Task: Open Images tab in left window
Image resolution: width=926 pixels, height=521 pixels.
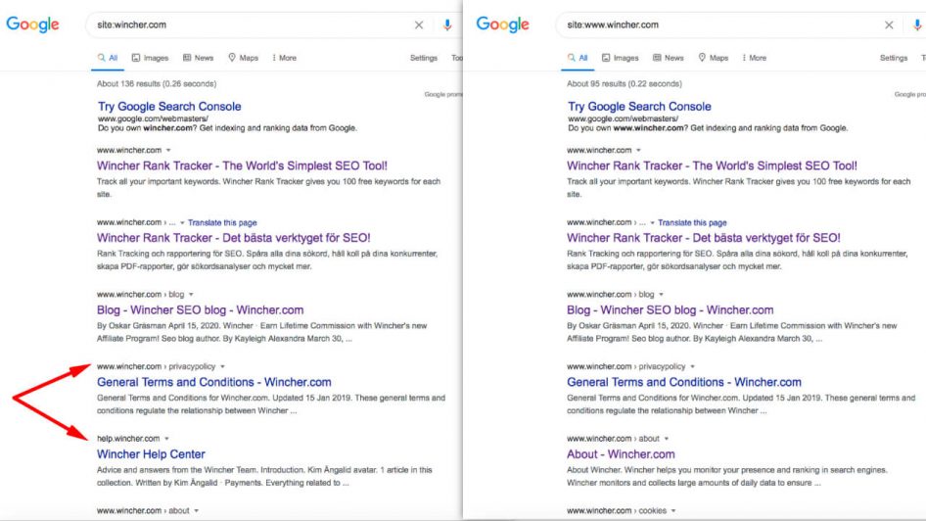Action: coord(150,58)
